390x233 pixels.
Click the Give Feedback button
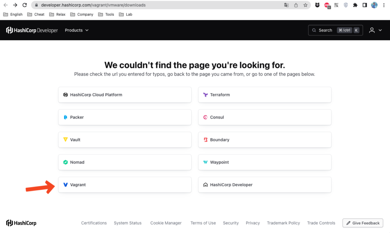[x=363, y=223]
